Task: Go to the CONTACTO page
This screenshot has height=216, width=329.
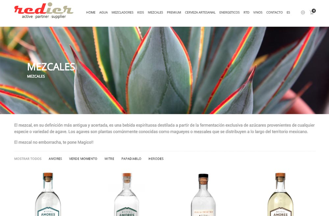Action: coord(274,12)
